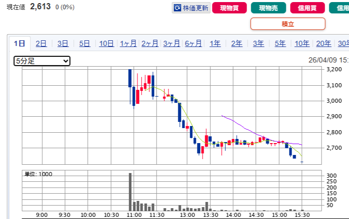
Task: Open the 2ヶ月 chart tab
Action: (150, 43)
